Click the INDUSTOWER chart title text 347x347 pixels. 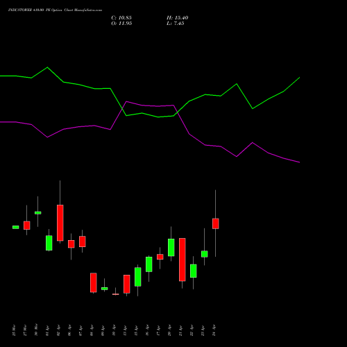click(x=55, y=10)
